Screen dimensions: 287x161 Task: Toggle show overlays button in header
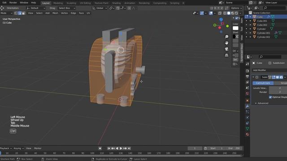(x=211, y=13)
